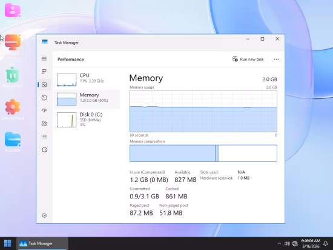Viewport: 333px width, 250px height.
Task: Click the Memory composition bar
Action: click(x=203, y=153)
